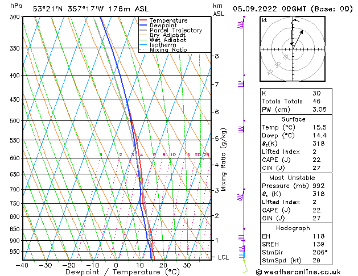Click the hodograph storm motion arrow

coord(298,39)
